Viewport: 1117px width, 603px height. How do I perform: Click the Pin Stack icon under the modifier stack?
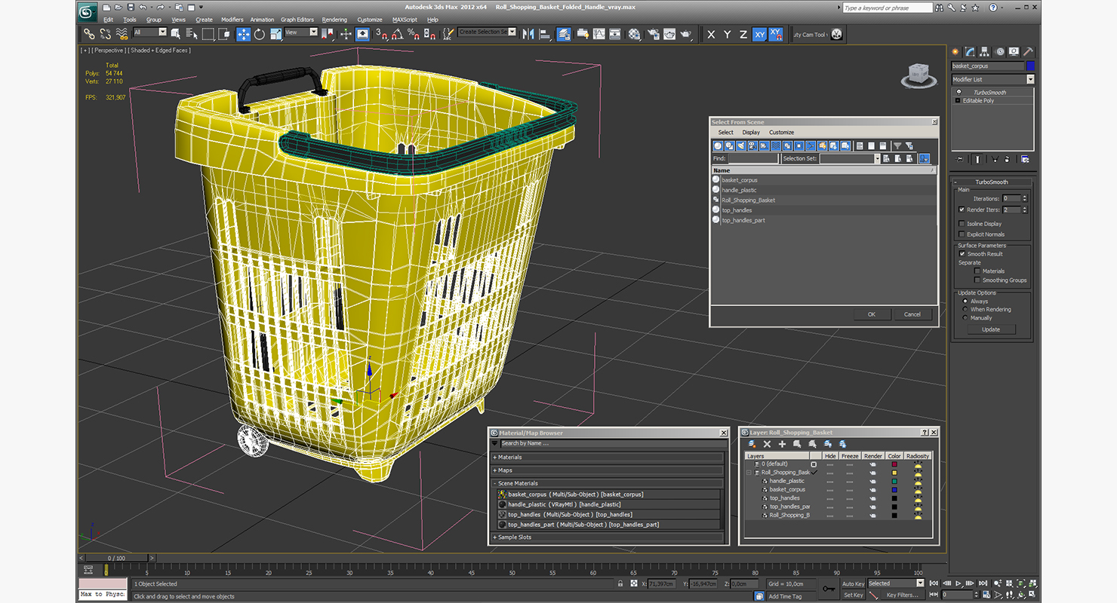[961, 159]
